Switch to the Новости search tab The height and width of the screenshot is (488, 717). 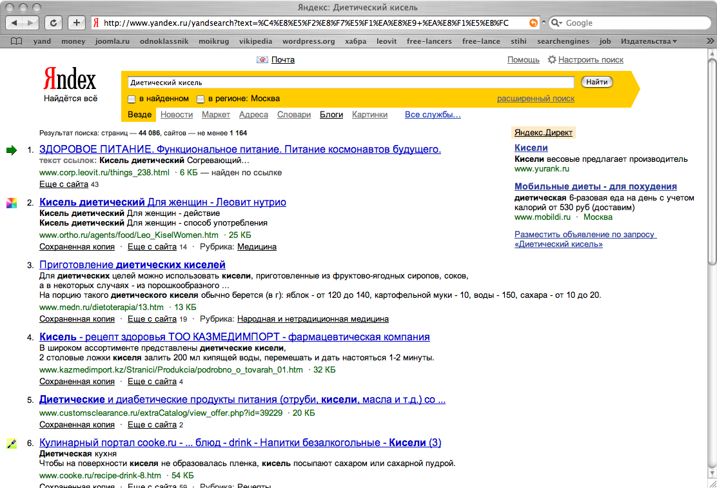(x=177, y=115)
